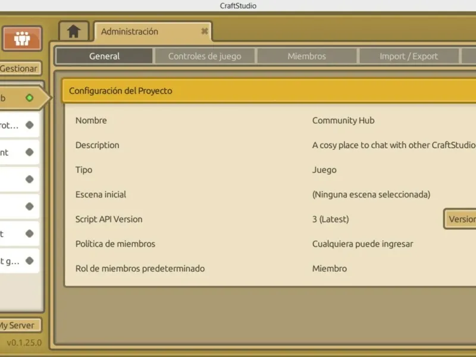The height and width of the screenshot is (357, 476).
Task: Click the Gestionar button
Action: coord(20,68)
